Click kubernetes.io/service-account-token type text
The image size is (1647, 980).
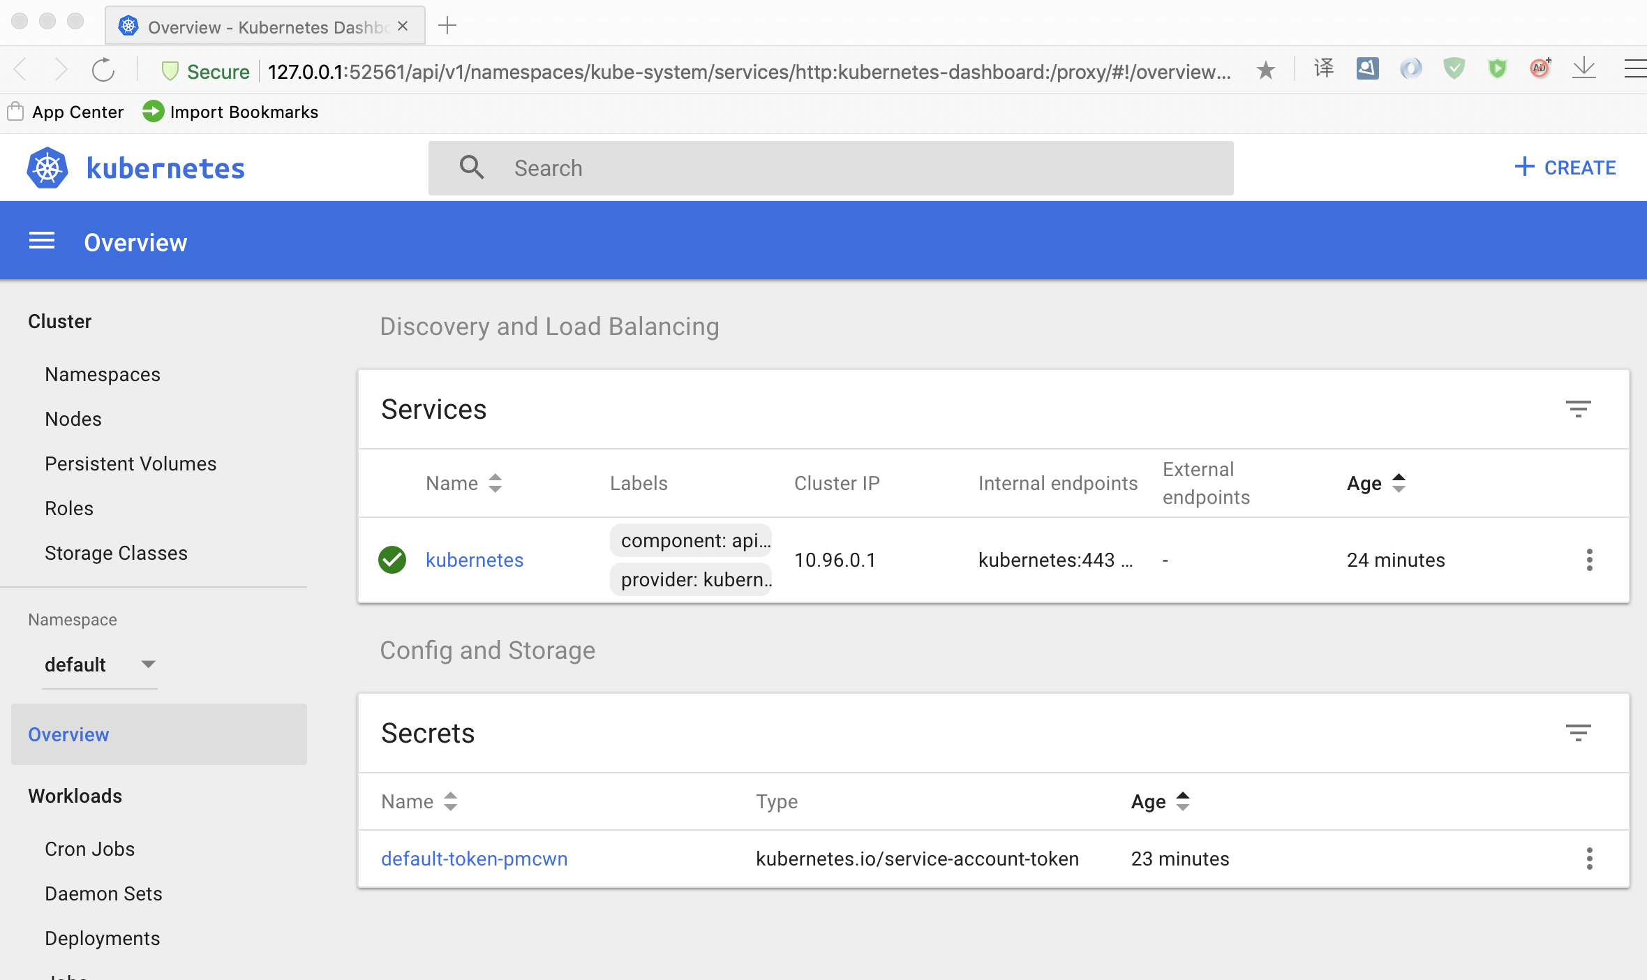[917, 859]
